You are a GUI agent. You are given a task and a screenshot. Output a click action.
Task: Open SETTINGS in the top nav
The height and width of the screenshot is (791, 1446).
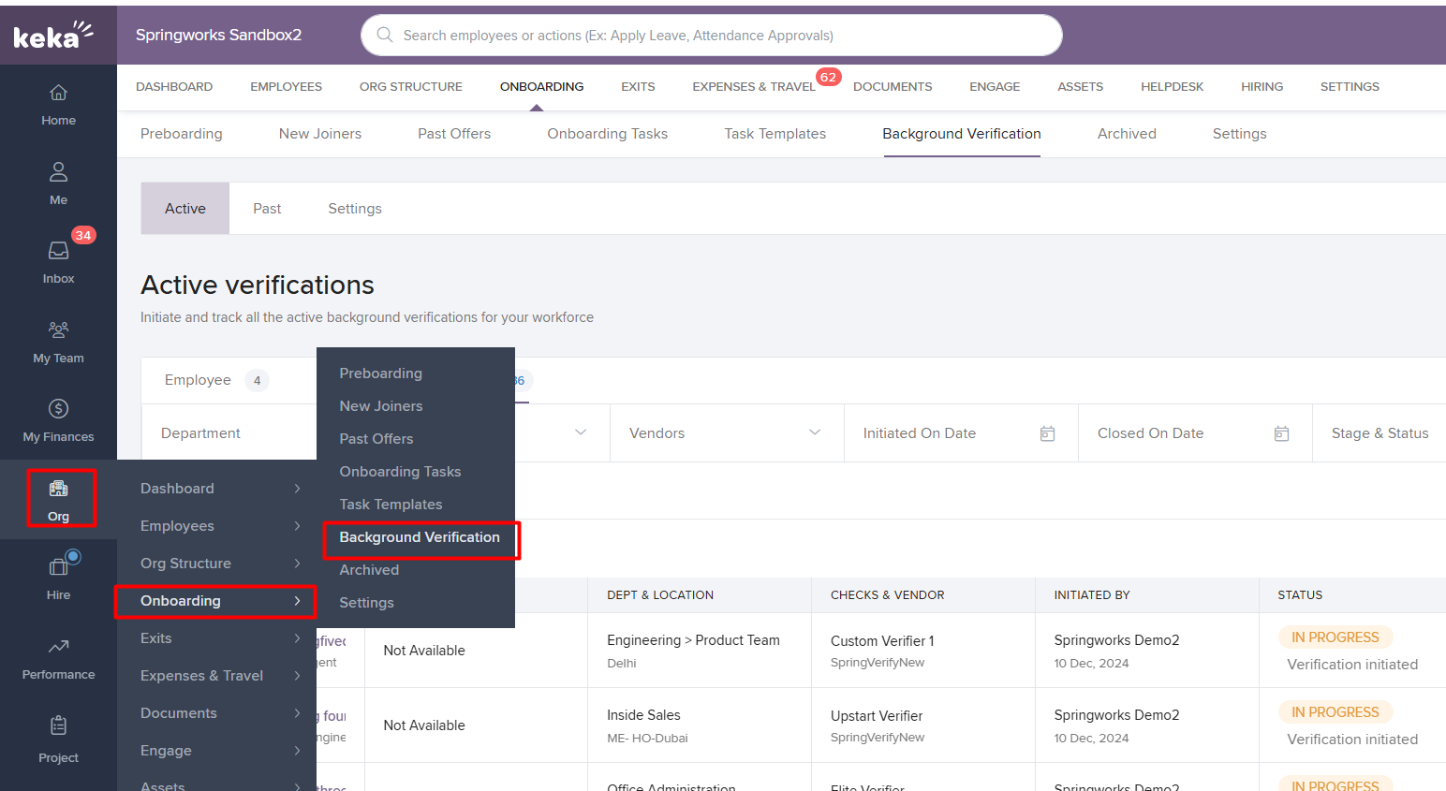click(1350, 86)
